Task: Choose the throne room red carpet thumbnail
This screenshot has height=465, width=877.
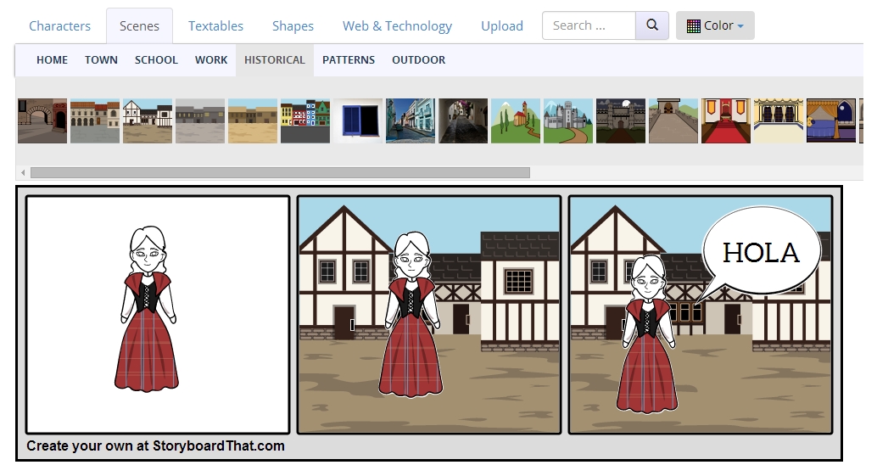Action: [726, 120]
